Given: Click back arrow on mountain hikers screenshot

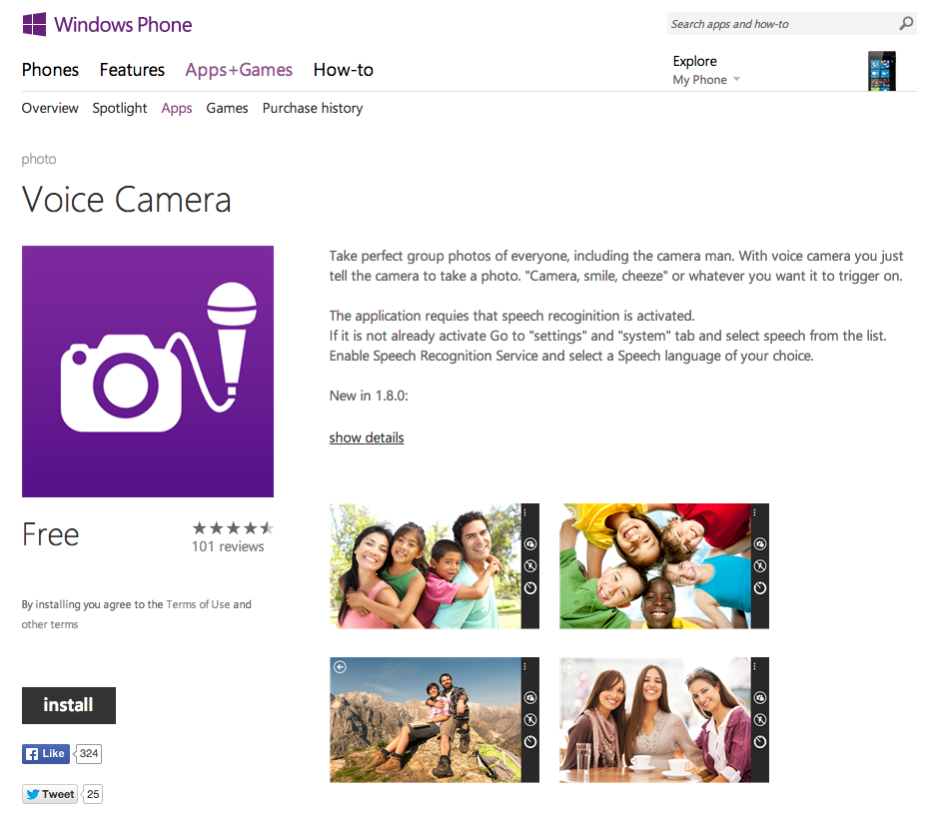Looking at the screenshot, I should [x=340, y=667].
